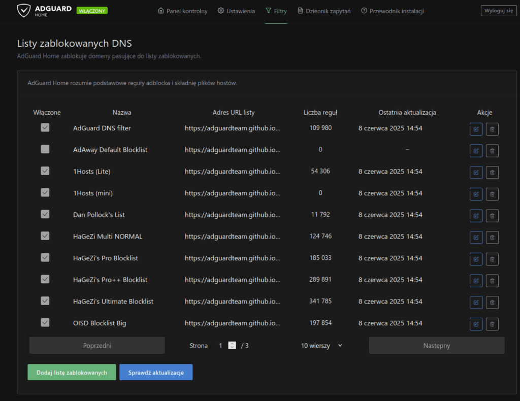The width and height of the screenshot is (520, 401).
Task: Open the Filtry menu
Action: 276,11
